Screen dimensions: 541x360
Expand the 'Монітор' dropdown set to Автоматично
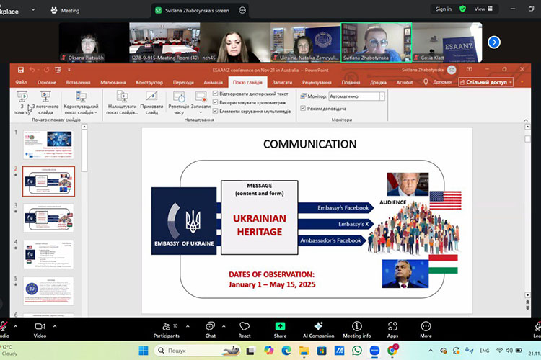coord(382,96)
